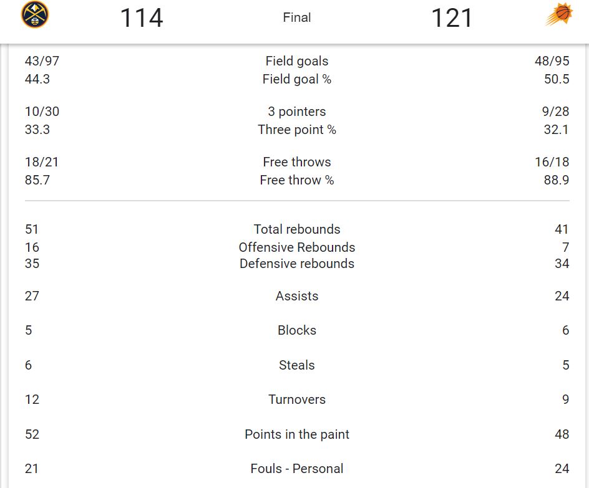Screen dimensions: 589x488
Task: Click the Nuggets score of 114
Action: tap(142, 18)
